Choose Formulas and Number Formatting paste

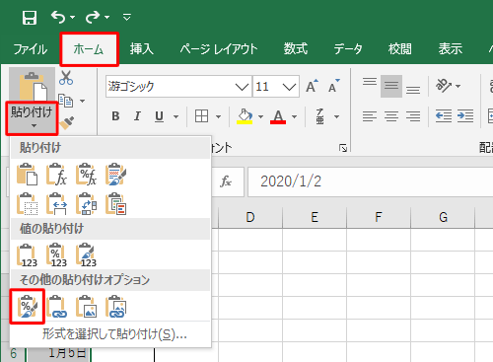coord(86,174)
